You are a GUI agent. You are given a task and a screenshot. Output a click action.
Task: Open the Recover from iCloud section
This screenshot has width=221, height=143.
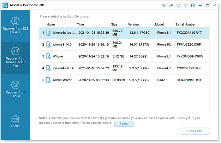[x=15, y=89]
